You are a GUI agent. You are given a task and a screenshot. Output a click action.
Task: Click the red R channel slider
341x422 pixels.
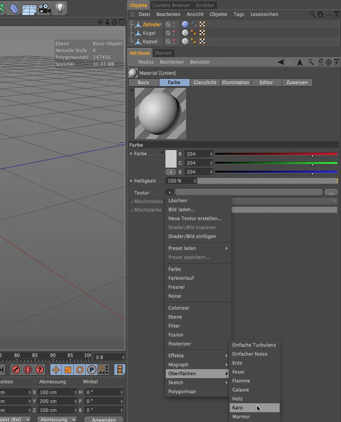tap(276, 154)
